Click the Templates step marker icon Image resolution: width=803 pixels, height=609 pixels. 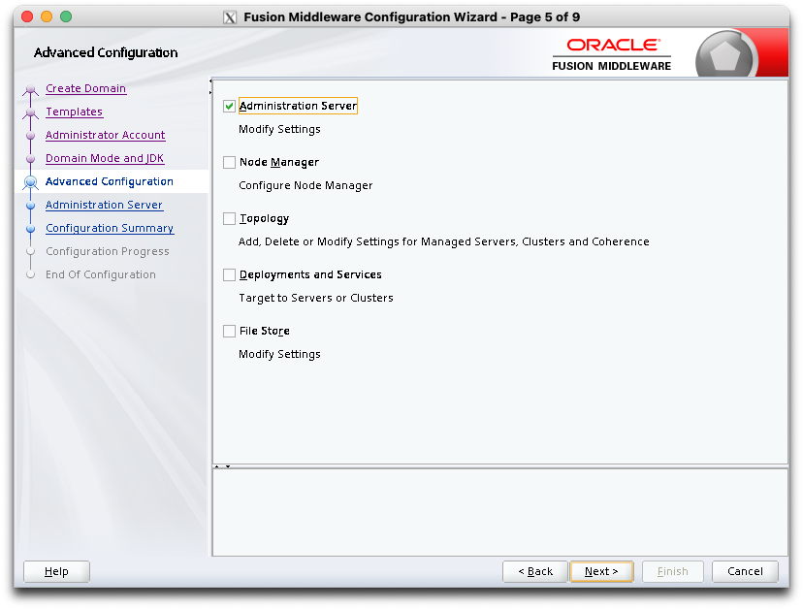(x=31, y=112)
